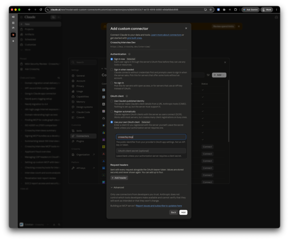Navigate browser back

[x=29, y=9]
